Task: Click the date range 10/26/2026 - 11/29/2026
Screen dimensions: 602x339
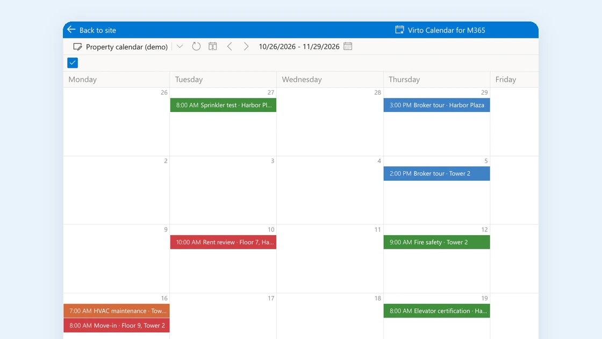Action: point(299,46)
